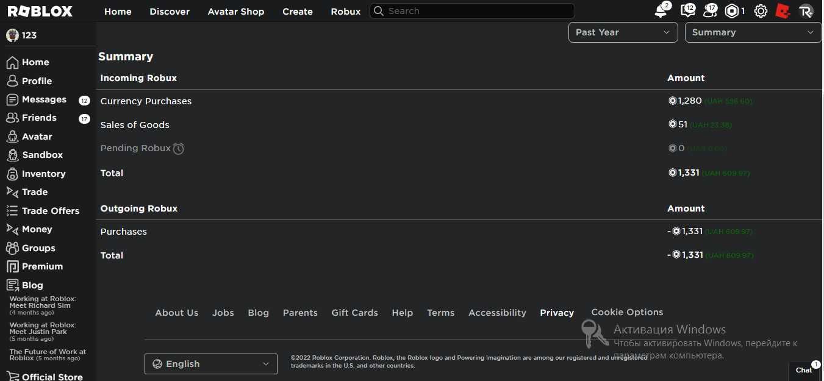
Task: Click the Premium icon in the left sidebar
Action: point(12,266)
